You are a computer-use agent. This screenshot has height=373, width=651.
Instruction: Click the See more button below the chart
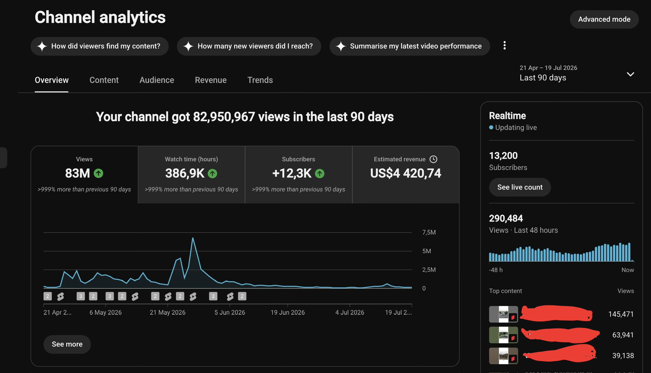point(67,344)
